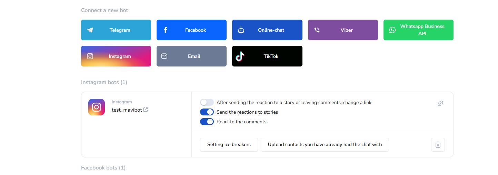
Task: Connect a new Facebook bot
Action: tap(191, 30)
